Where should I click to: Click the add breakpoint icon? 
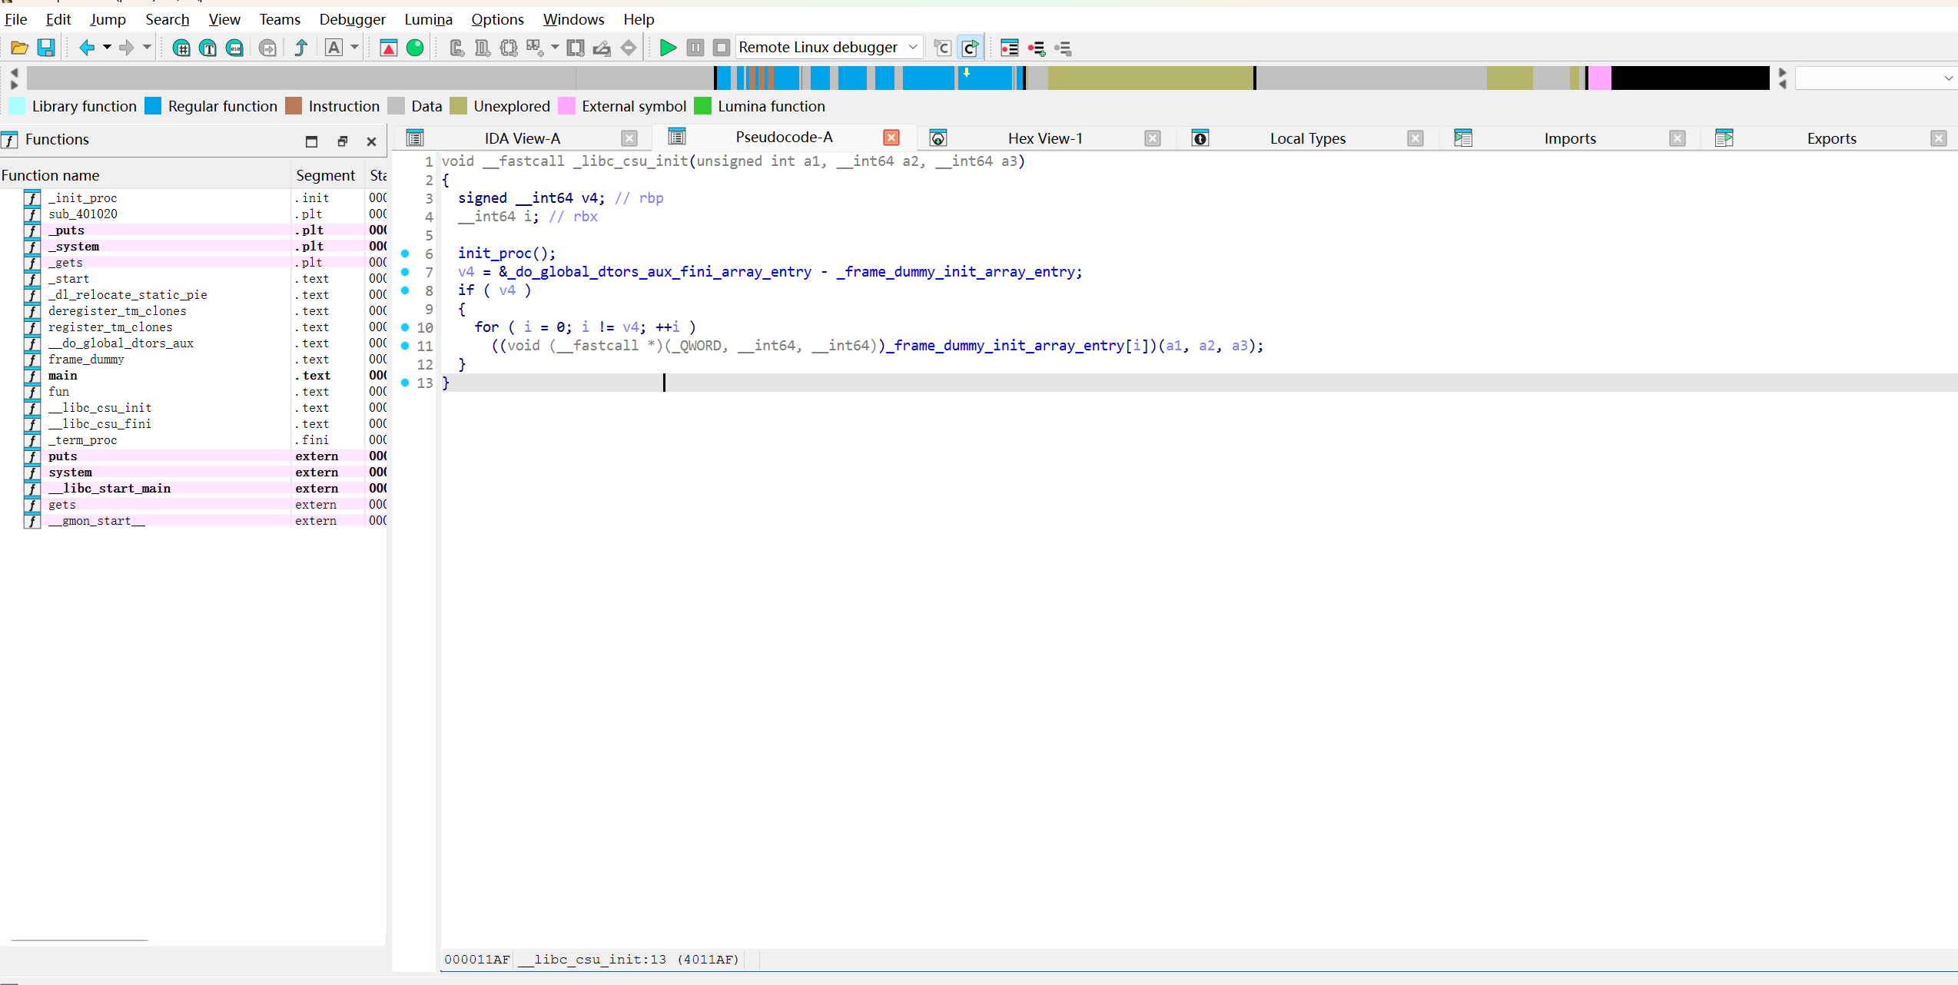coord(1037,48)
